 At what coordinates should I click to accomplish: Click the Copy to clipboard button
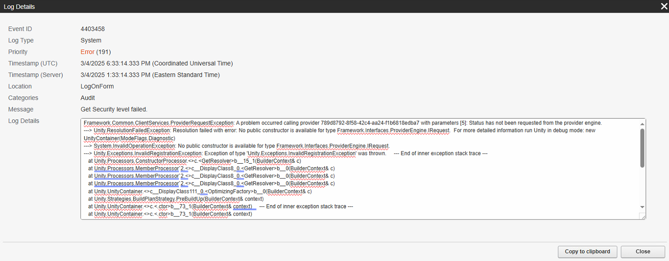[587, 252]
